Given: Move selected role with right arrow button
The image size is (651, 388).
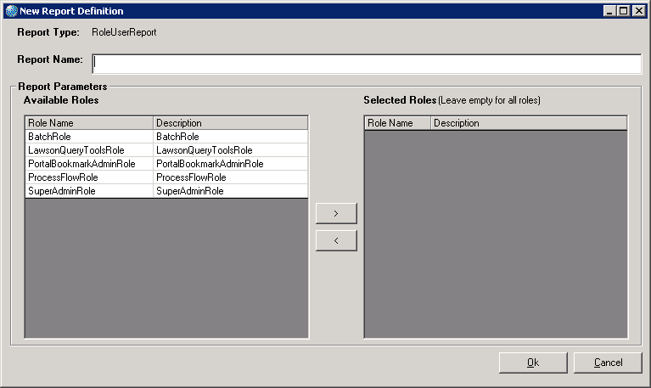Looking at the screenshot, I should [x=336, y=213].
